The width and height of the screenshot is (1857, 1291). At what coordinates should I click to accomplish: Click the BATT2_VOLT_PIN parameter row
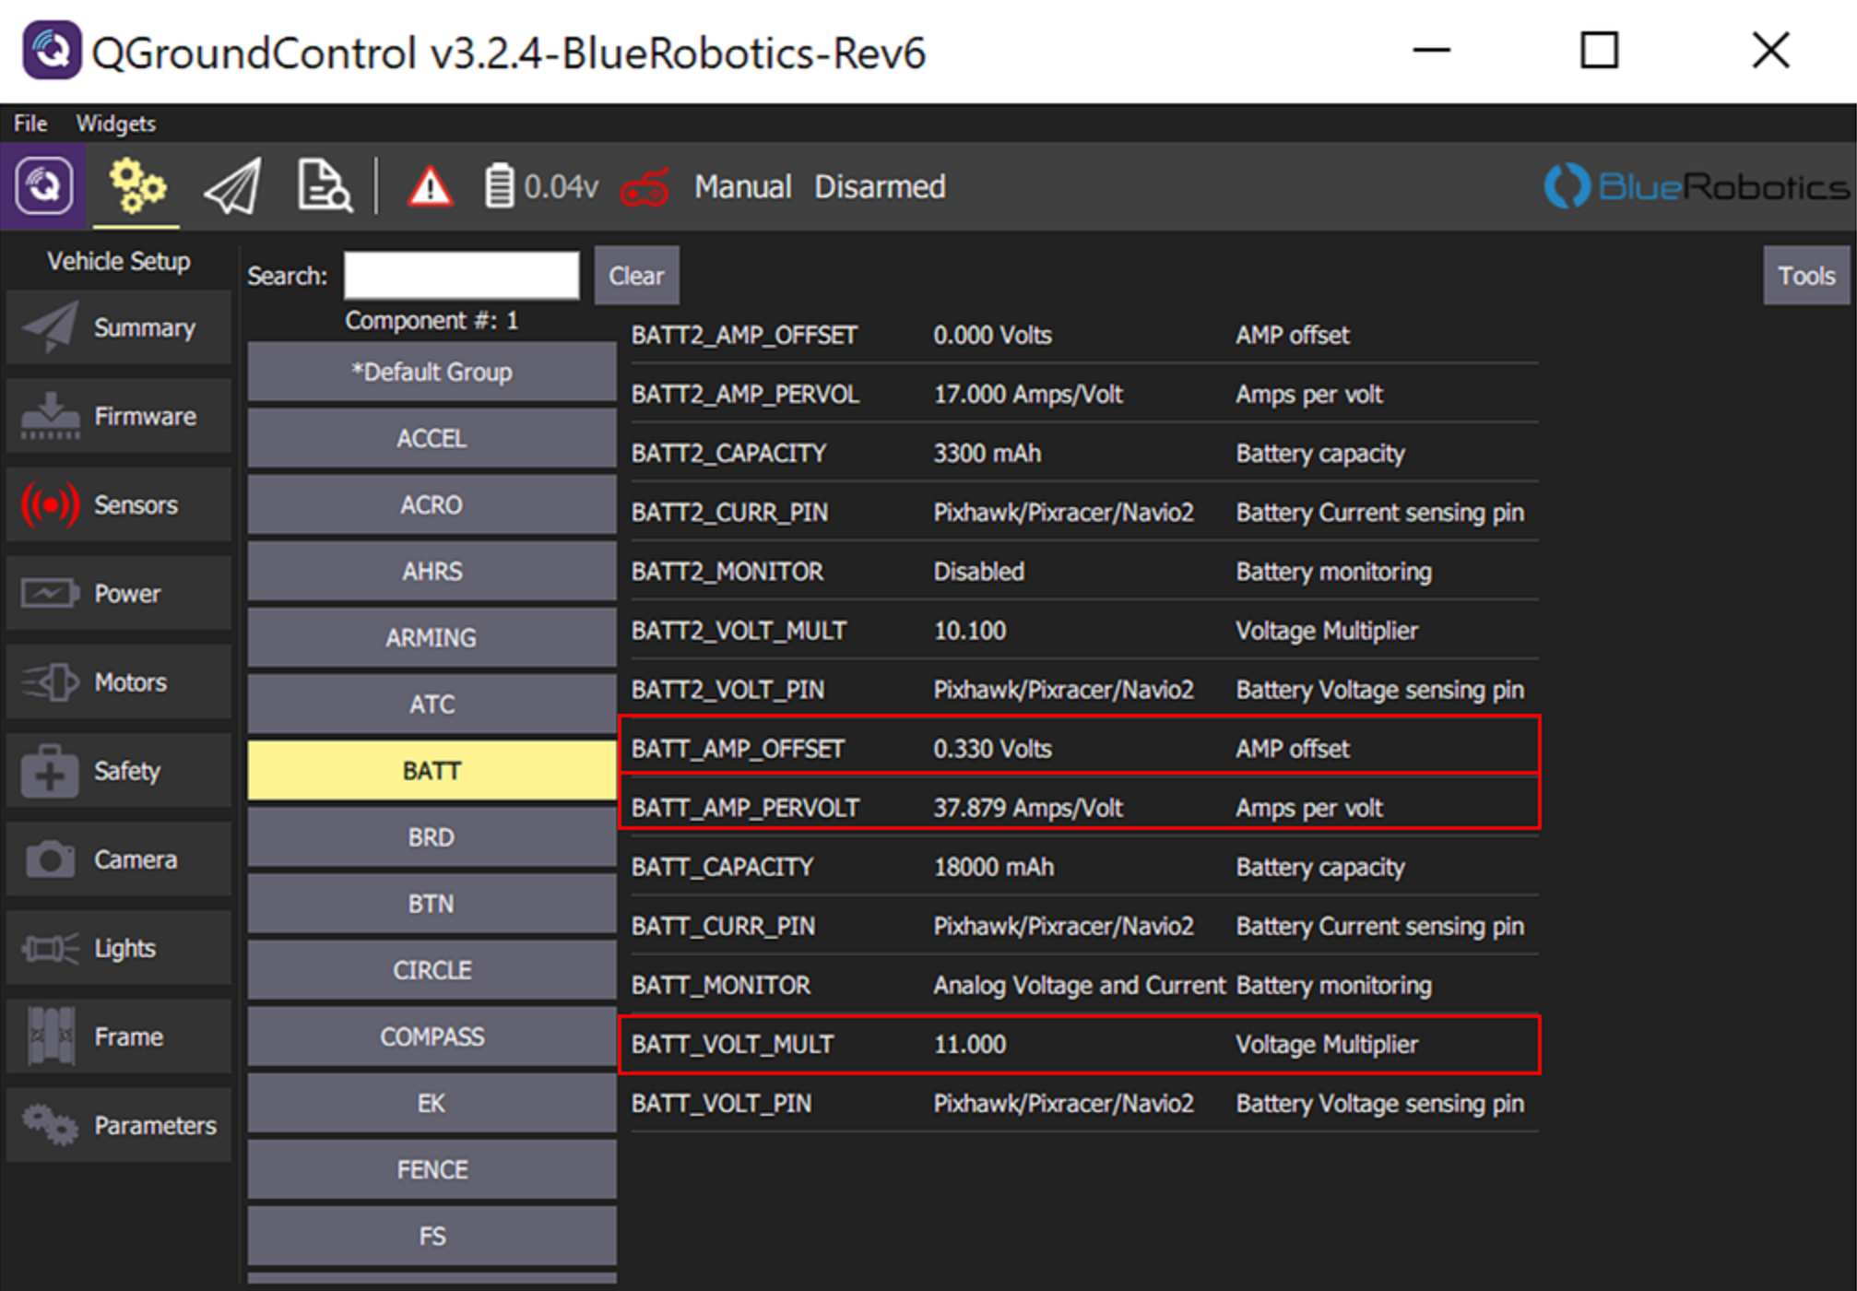pyautogui.click(x=1084, y=689)
